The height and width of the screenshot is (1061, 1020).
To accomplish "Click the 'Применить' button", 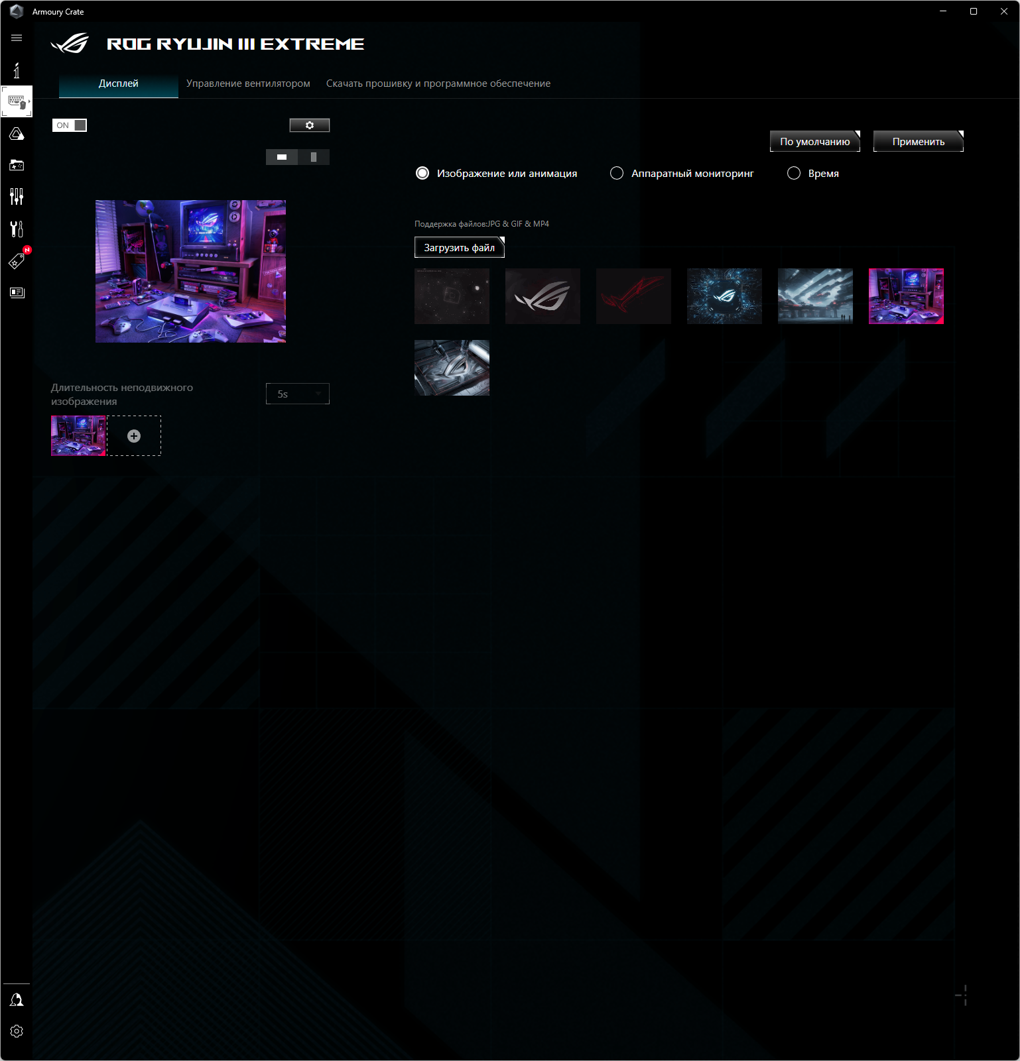I will coord(919,141).
